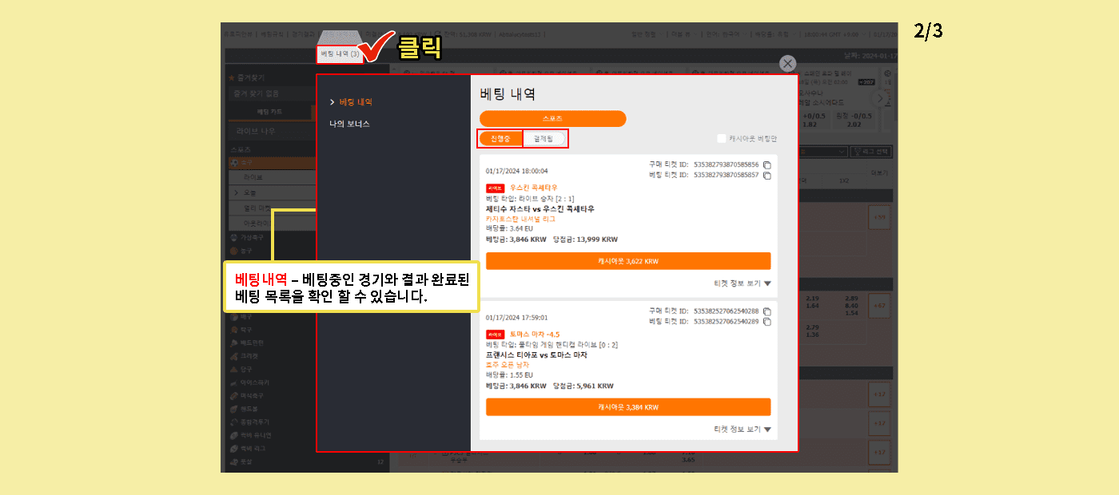The width and height of the screenshot is (1119, 495).
Task: Click the 즐겨찾기 star icon
Action: coord(232,78)
